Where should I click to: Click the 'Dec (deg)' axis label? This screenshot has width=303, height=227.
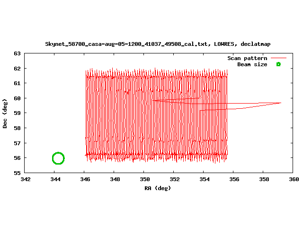pyautogui.click(x=5, y=113)
